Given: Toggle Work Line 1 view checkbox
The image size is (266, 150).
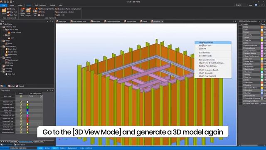Looking at the screenshot, I should pyautogui.click(x=21, y=96).
